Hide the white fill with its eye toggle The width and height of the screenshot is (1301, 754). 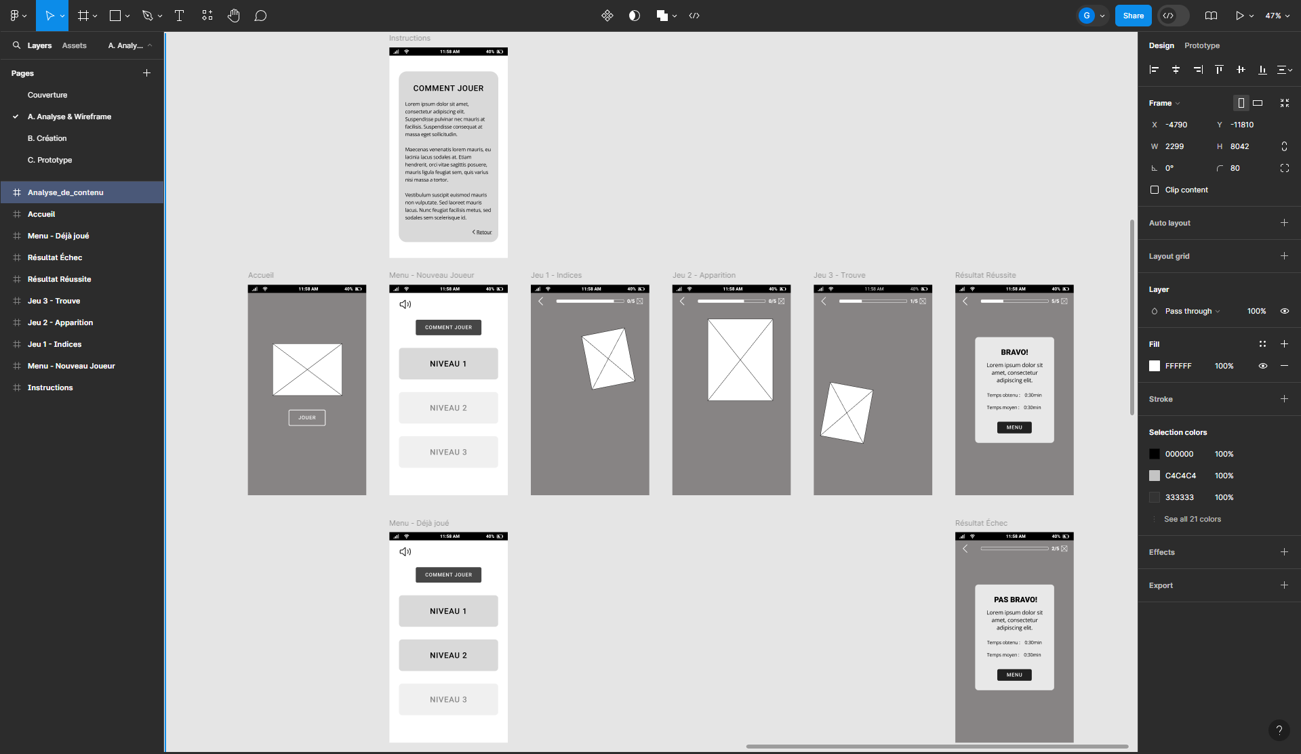[1262, 366]
